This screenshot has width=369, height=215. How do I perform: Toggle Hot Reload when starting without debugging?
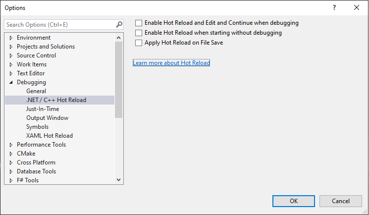(x=139, y=33)
